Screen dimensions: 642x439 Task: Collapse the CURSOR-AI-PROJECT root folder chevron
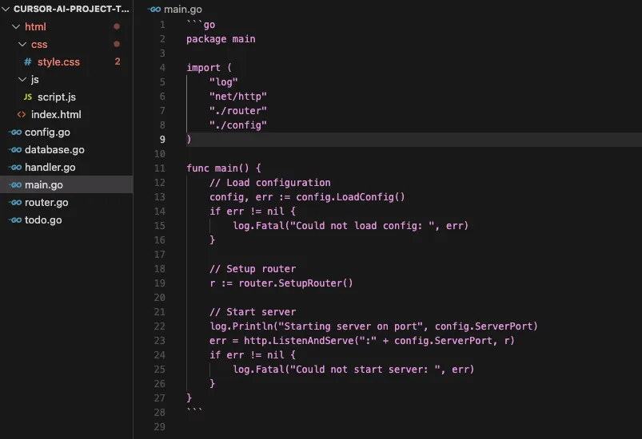[6, 9]
